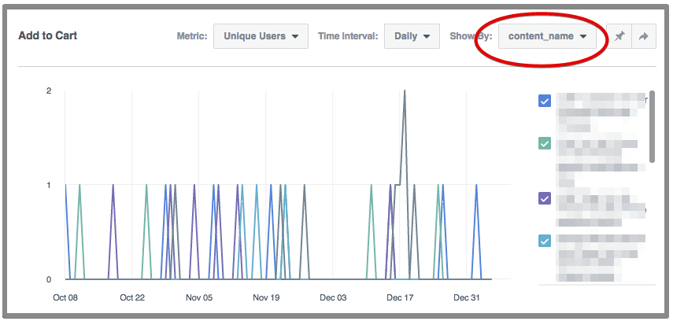
Task: Select the Oct 22 date label
Action: click(x=132, y=298)
